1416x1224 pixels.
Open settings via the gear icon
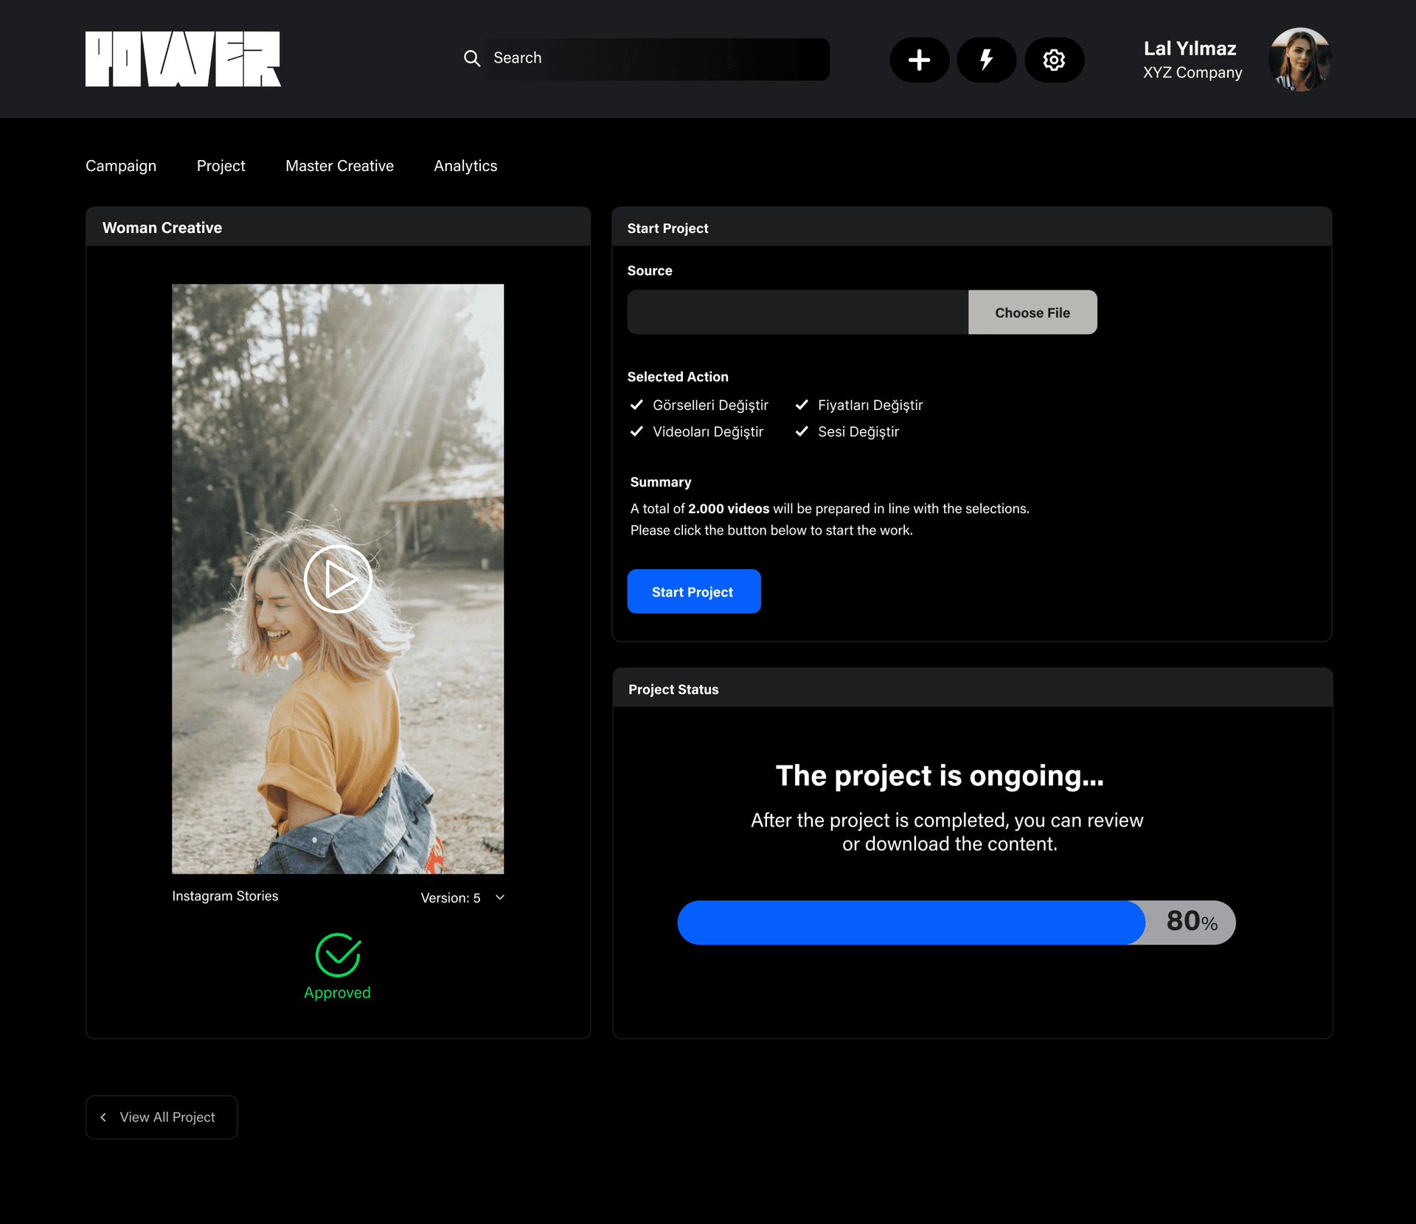1054,60
